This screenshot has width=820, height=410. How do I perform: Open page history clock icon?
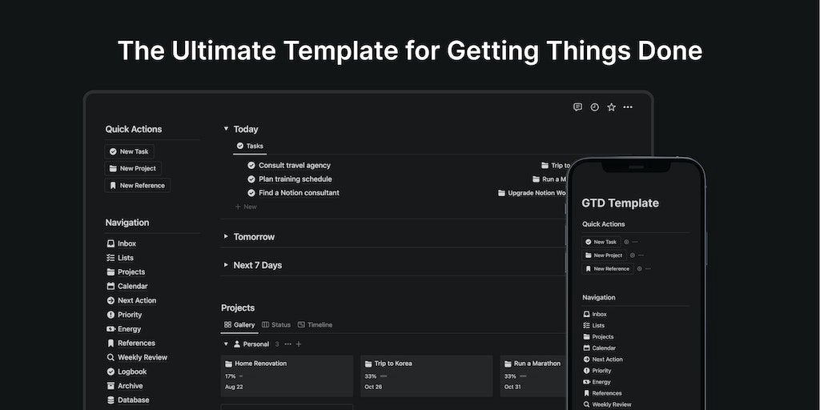(595, 107)
